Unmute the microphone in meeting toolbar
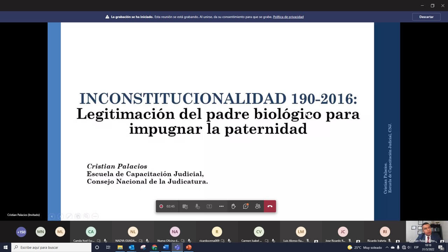Screen dimensions: 448x252 click(x=197, y=206)
